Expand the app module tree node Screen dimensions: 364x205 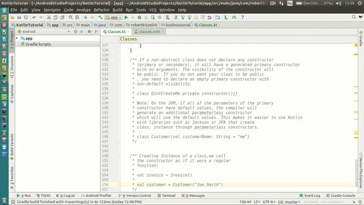tap(17, 38)
